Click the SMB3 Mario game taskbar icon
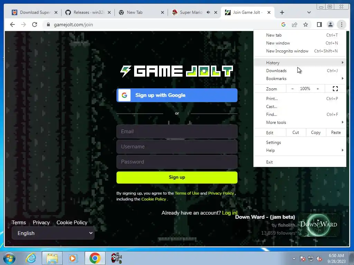 116,258
